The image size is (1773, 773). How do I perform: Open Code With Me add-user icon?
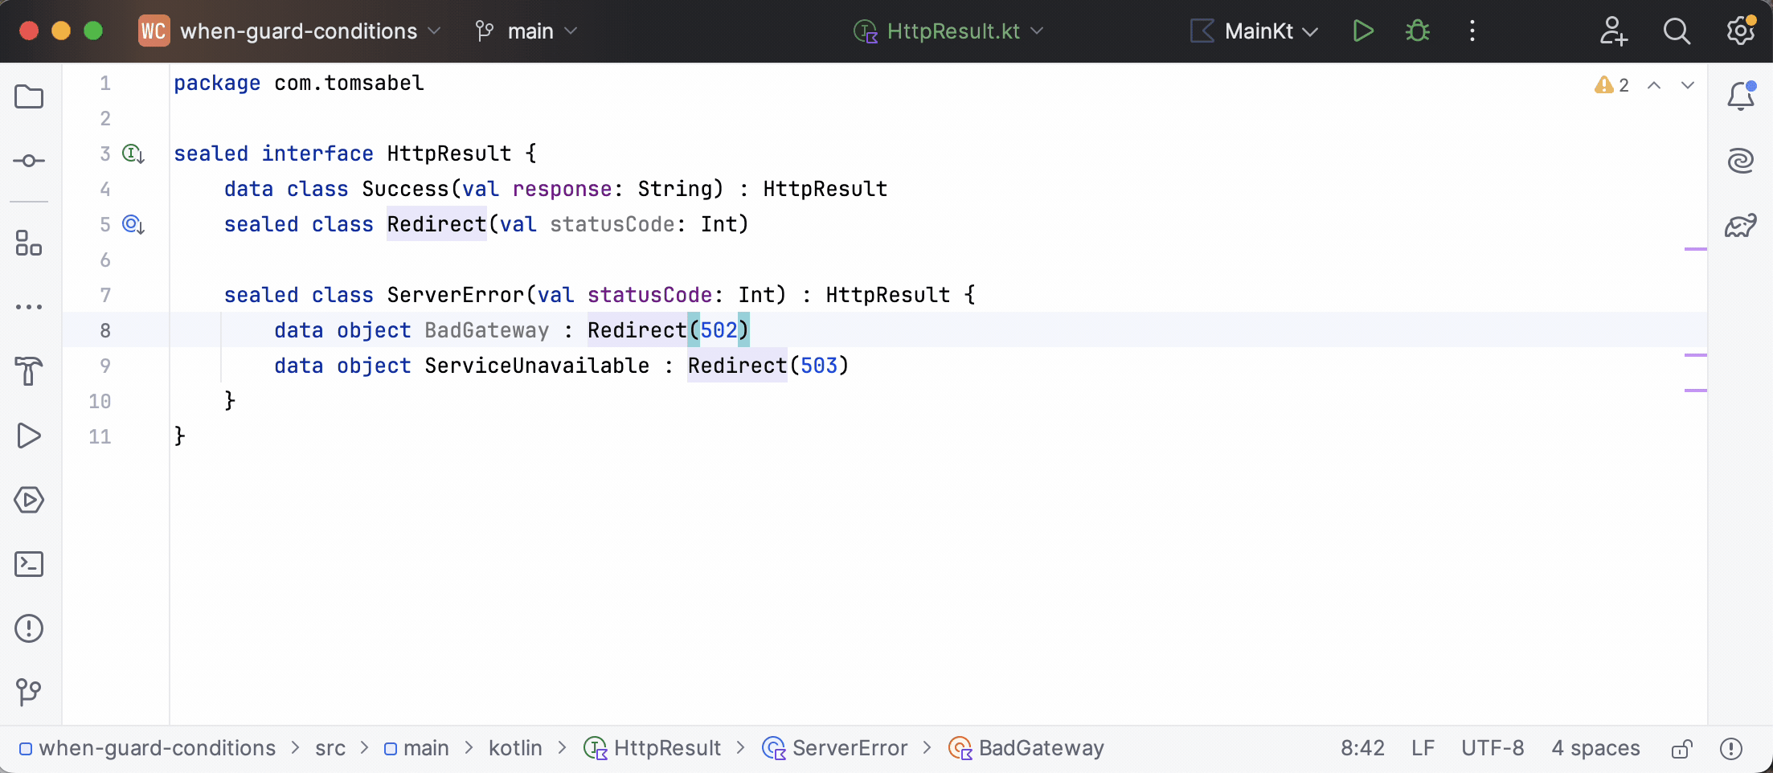coord(1613,31)
